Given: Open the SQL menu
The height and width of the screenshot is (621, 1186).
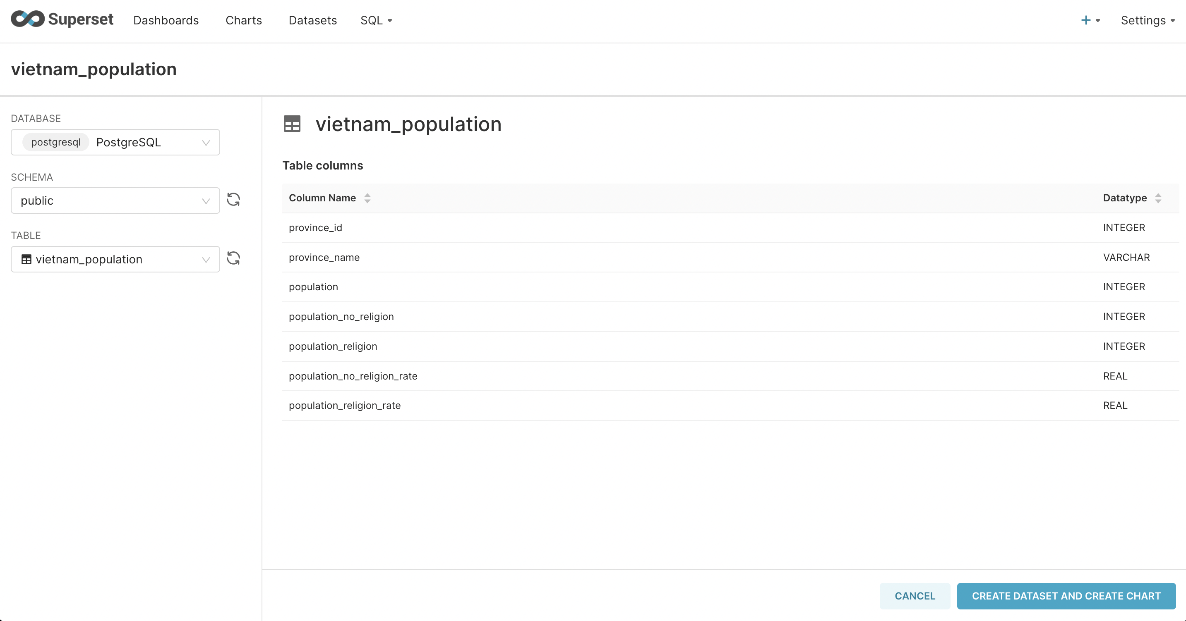Looking at the screenshot, I should point(376,20).
